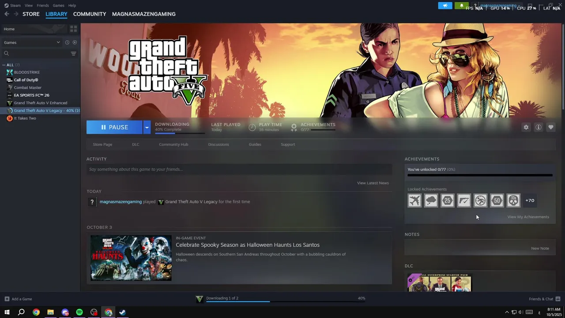Open dropdown arrow beside Pause button
Screen dimensions: 565x318
147,127
